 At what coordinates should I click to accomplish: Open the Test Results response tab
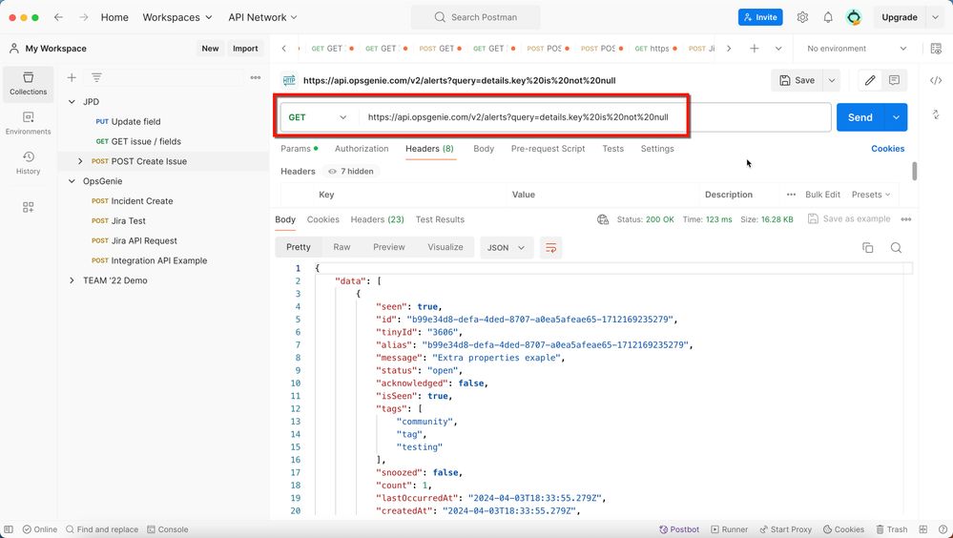440,219
